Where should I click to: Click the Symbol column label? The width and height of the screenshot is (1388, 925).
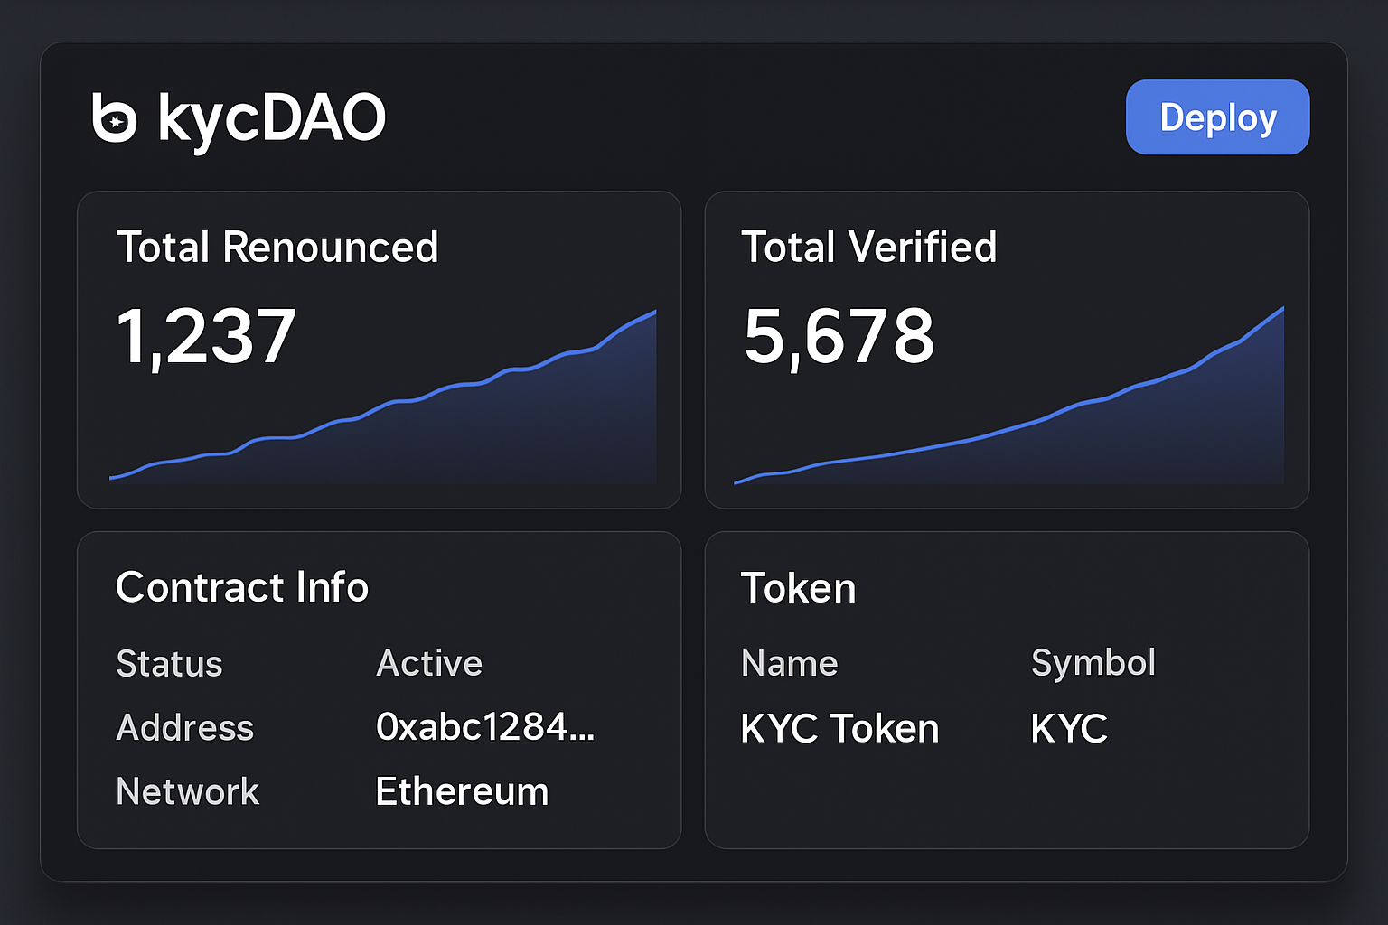pos(1093,664)
